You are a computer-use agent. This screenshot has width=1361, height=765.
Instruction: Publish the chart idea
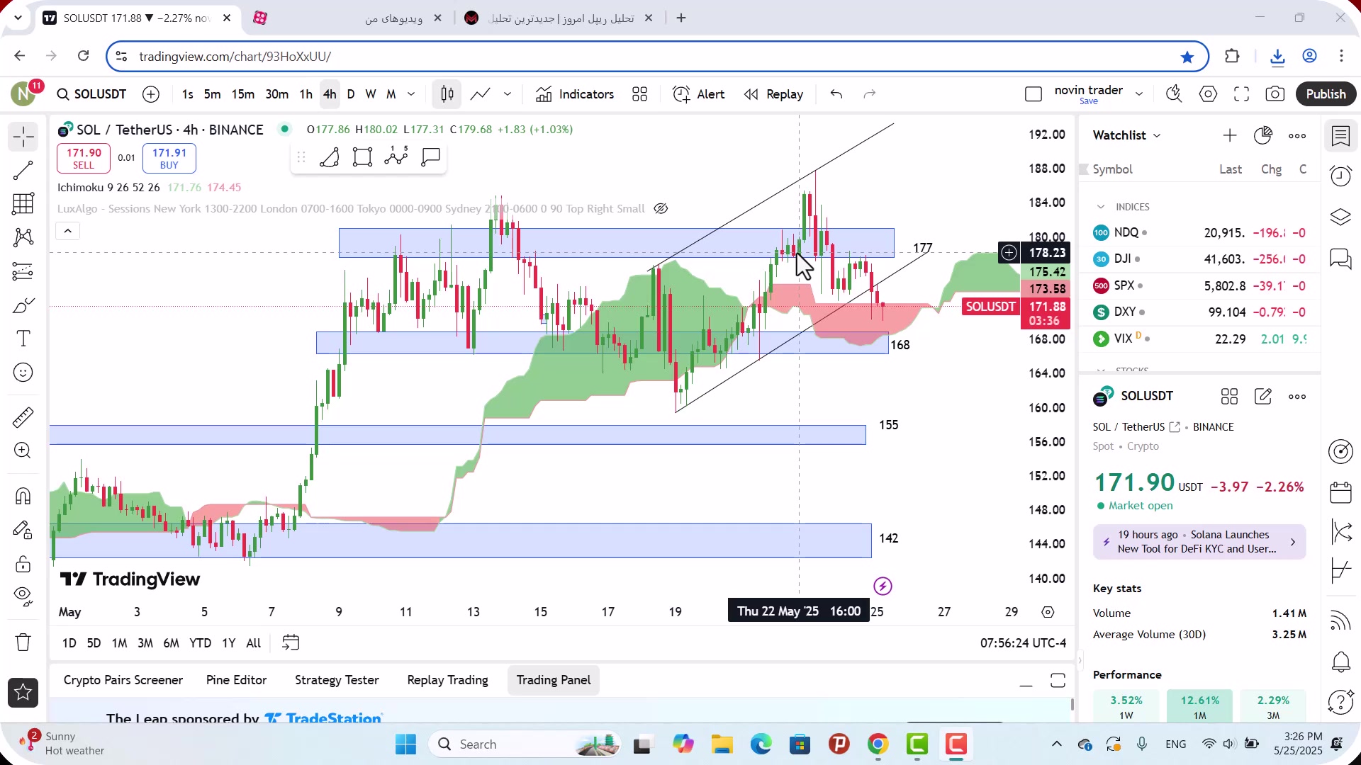pos(1326,94)
